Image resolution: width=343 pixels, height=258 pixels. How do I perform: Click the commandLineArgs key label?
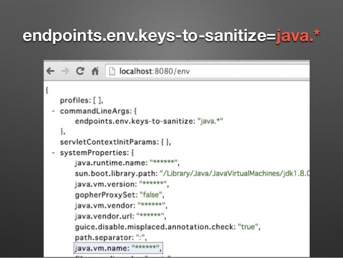[95, 111]
